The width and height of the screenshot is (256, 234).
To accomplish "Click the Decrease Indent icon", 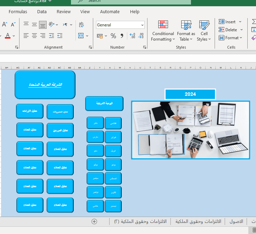I will tap(60, 35).
